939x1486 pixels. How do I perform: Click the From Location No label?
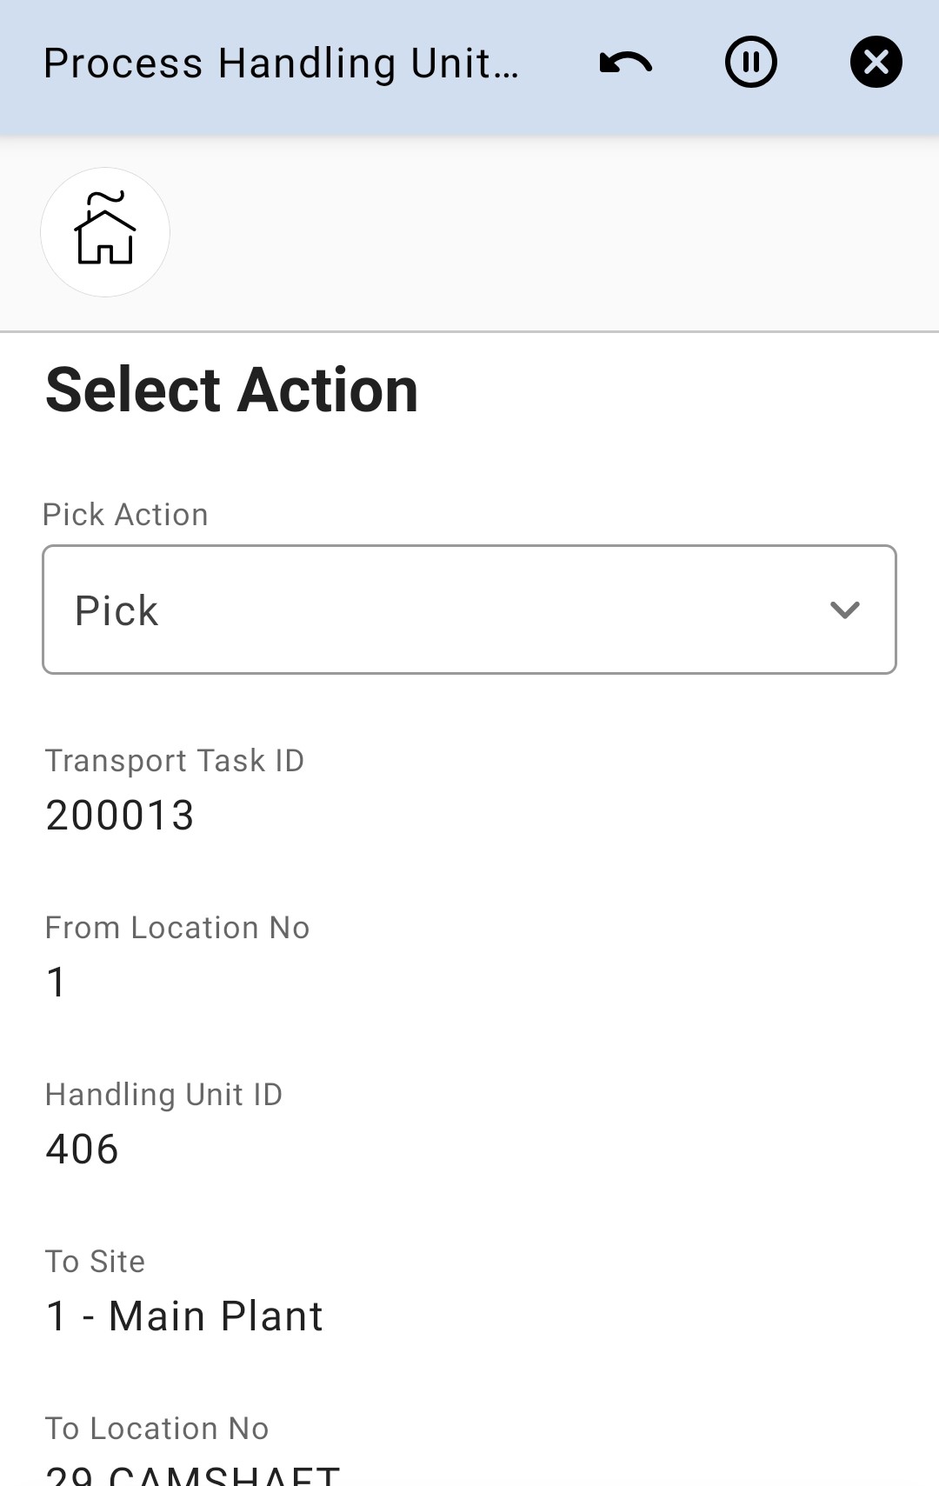(x=177, y=928)
